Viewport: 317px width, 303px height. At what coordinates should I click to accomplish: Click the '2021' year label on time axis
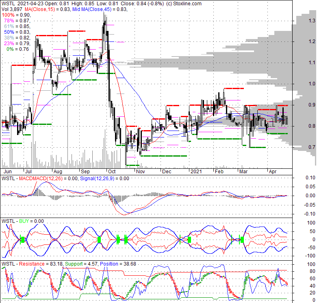pos(196,172)
